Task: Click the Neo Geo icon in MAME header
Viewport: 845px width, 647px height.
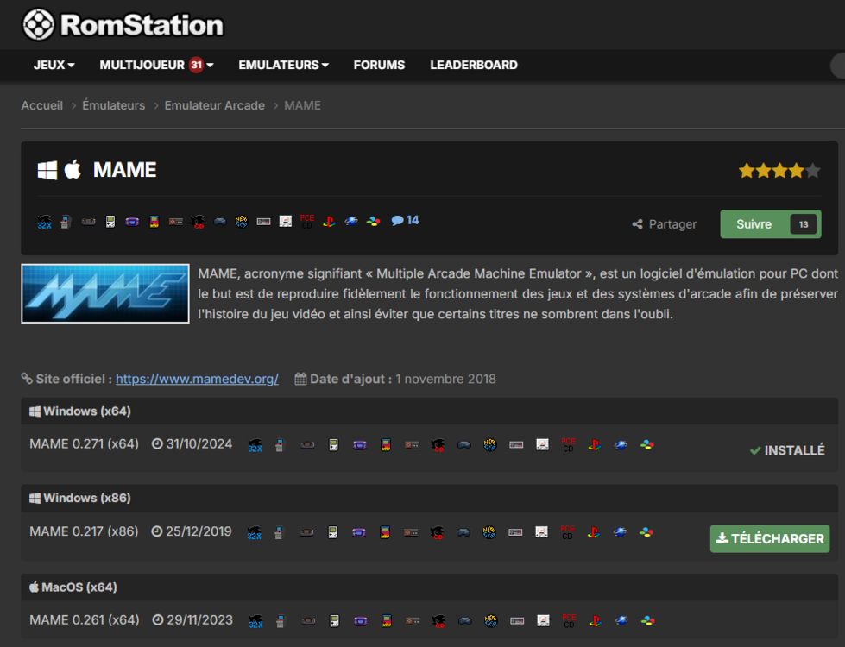Action: [x=242, y=222]
